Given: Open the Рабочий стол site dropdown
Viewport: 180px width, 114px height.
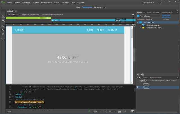Looking at the screenshot, I should point(148,16).
